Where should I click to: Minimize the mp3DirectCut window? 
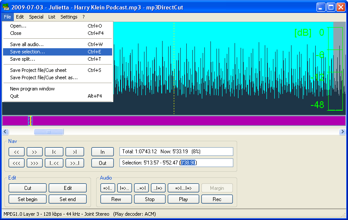[320, 7]
